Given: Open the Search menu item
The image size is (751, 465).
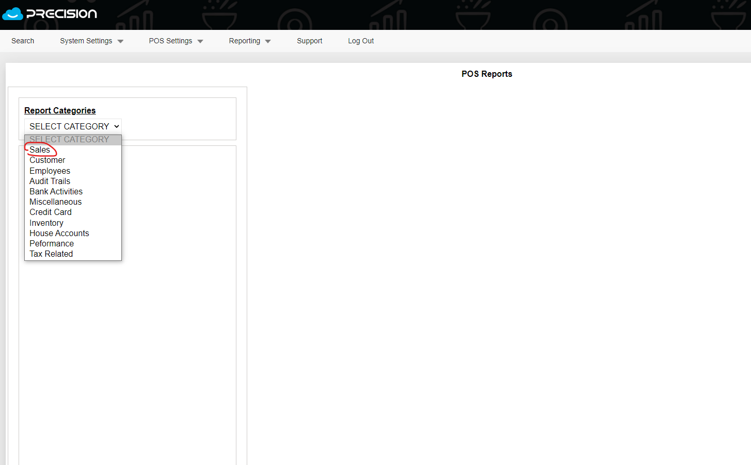Looking at the screenshot, I should coord(23,41).
